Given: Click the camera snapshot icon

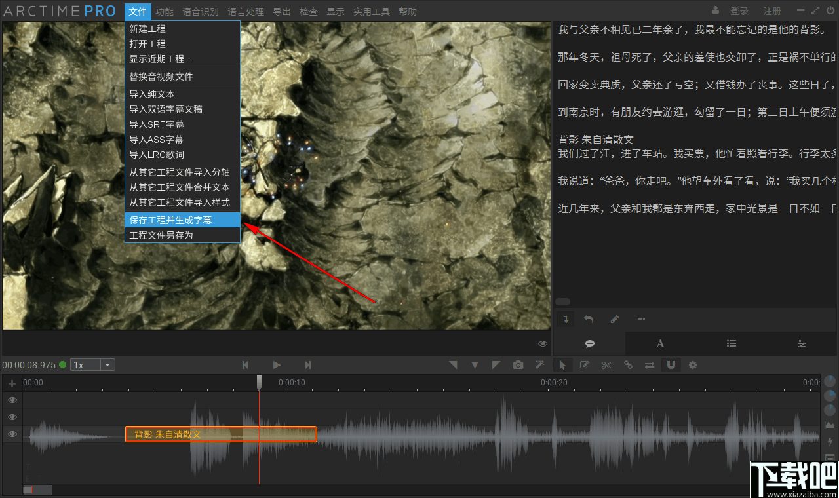Looking at the screenshot, I should pos(518,364).
